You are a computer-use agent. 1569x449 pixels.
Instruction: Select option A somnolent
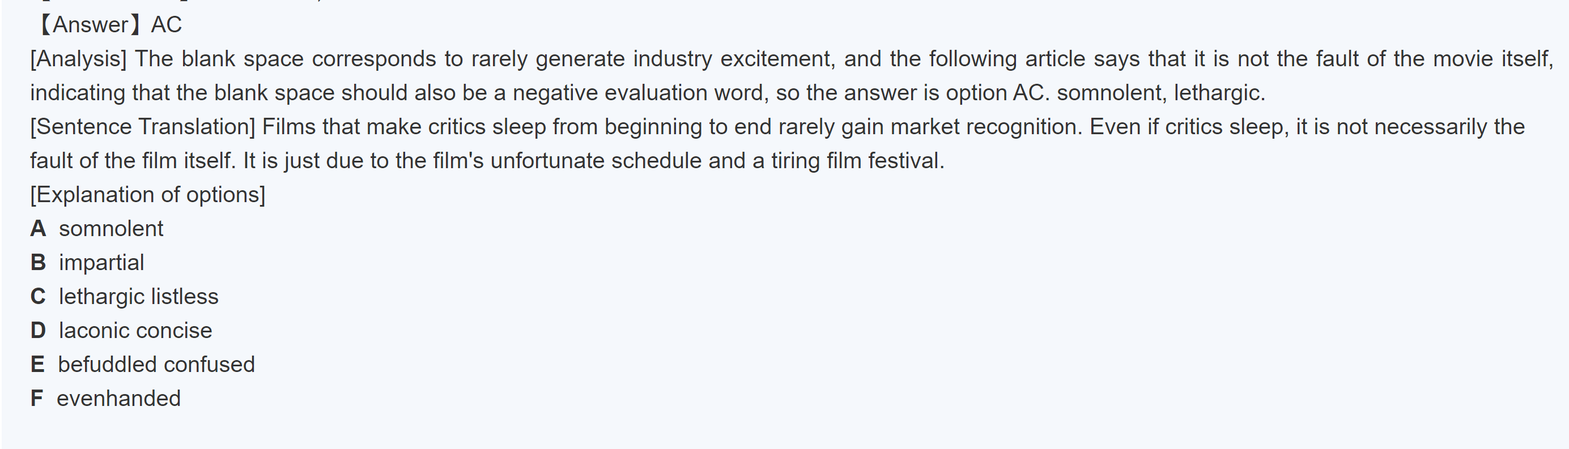pyautogui.click(x=111, y=229)
